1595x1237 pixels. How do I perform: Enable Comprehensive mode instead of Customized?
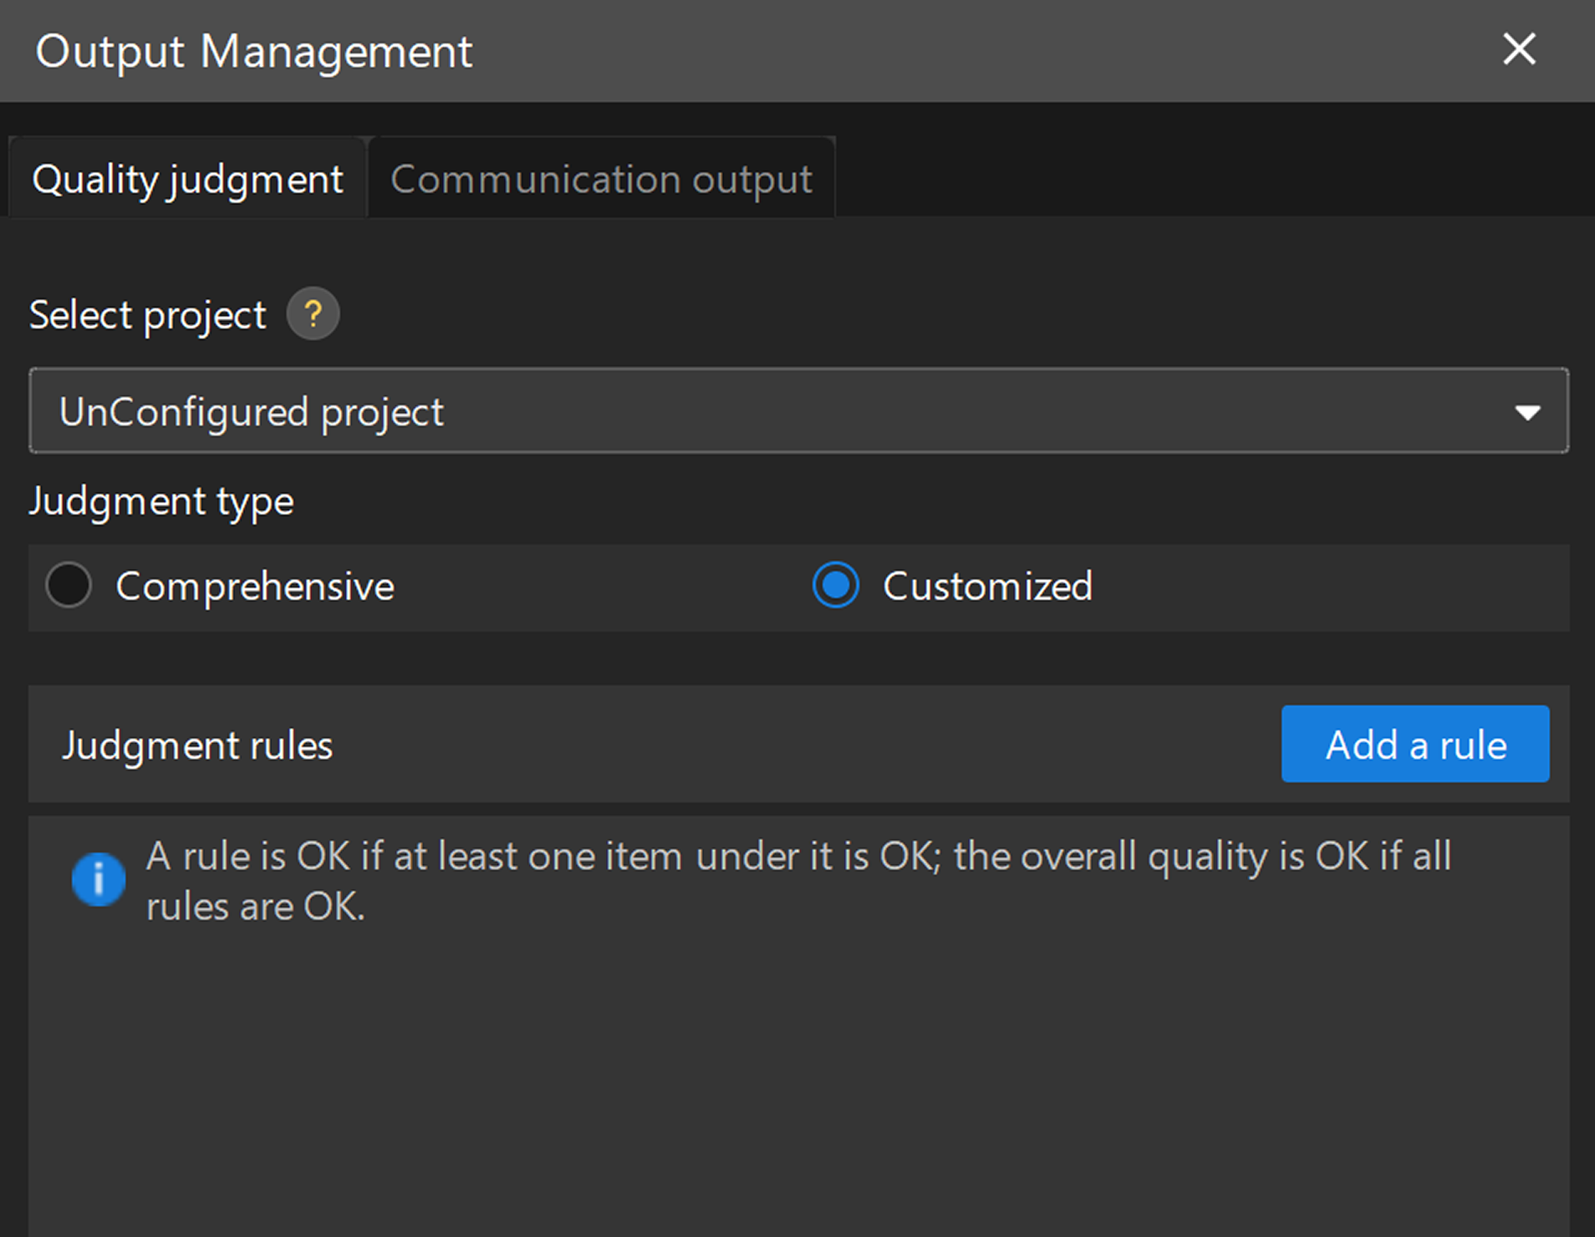(x=69, y=586)
